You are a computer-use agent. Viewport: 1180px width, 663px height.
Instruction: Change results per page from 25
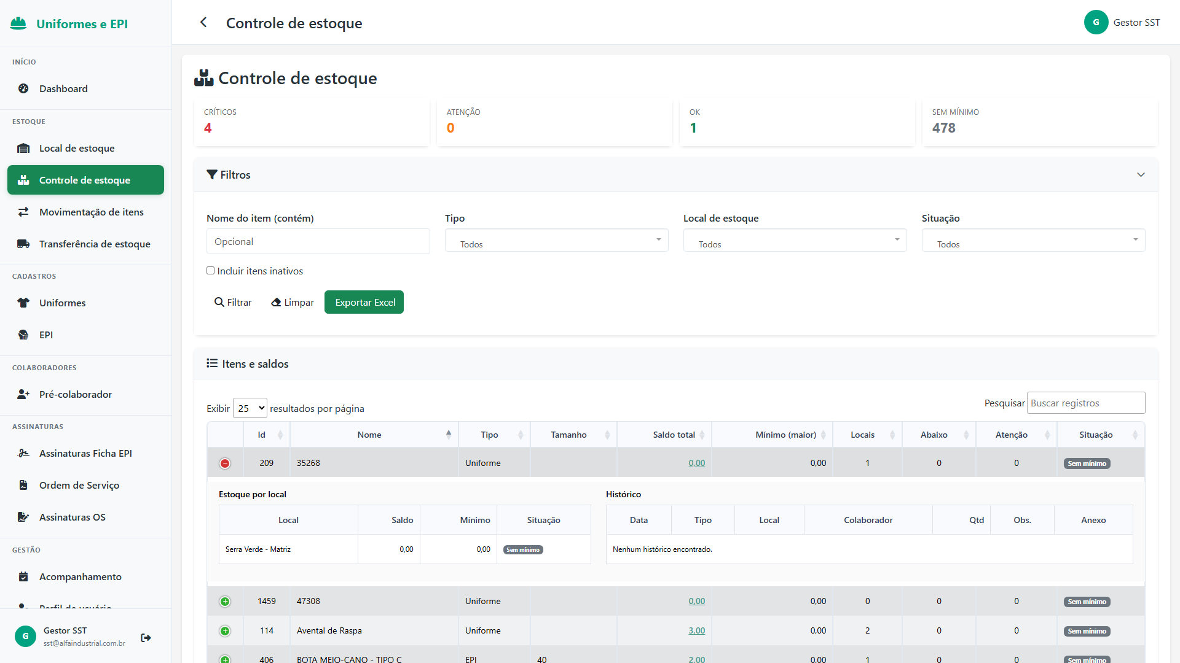point(250,408)
